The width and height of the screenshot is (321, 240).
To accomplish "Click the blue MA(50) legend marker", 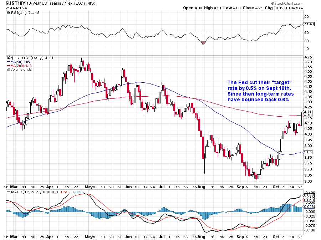I will 9,62.
